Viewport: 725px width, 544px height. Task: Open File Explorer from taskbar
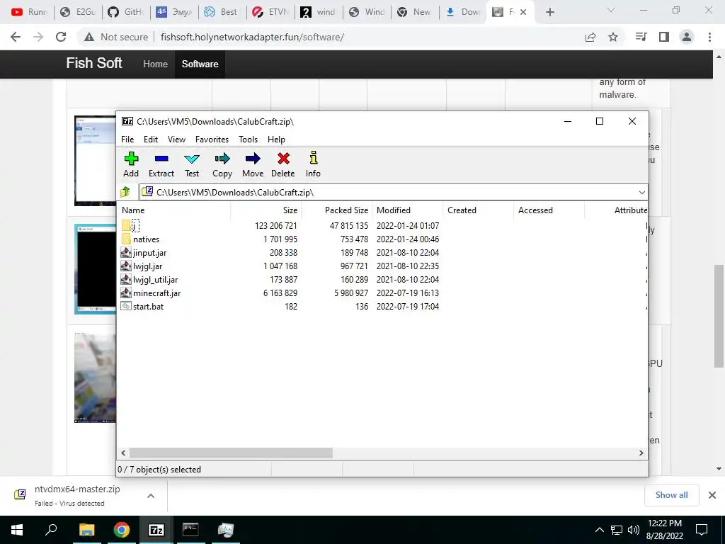(86, 530)
